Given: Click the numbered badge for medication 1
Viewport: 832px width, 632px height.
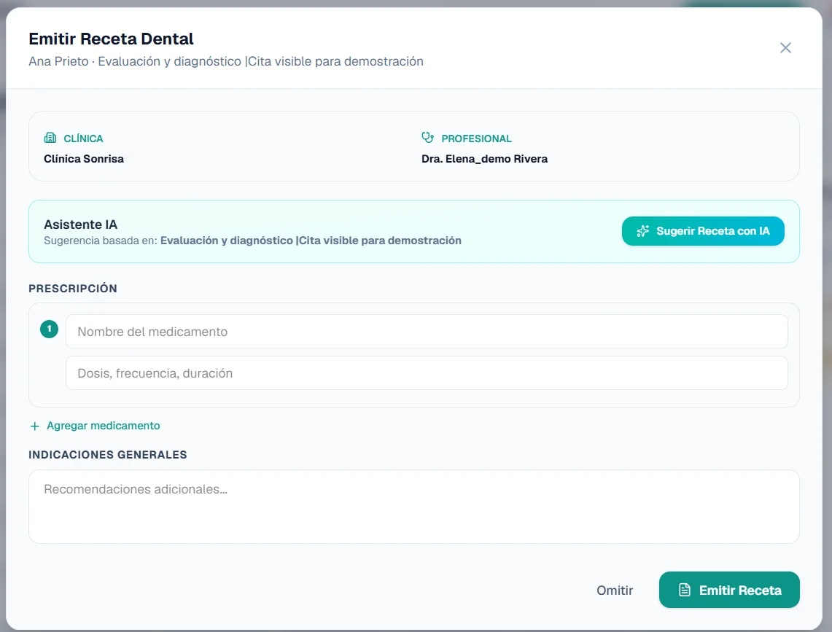Looking at the screenshot, I should click(x=50, y=329).
